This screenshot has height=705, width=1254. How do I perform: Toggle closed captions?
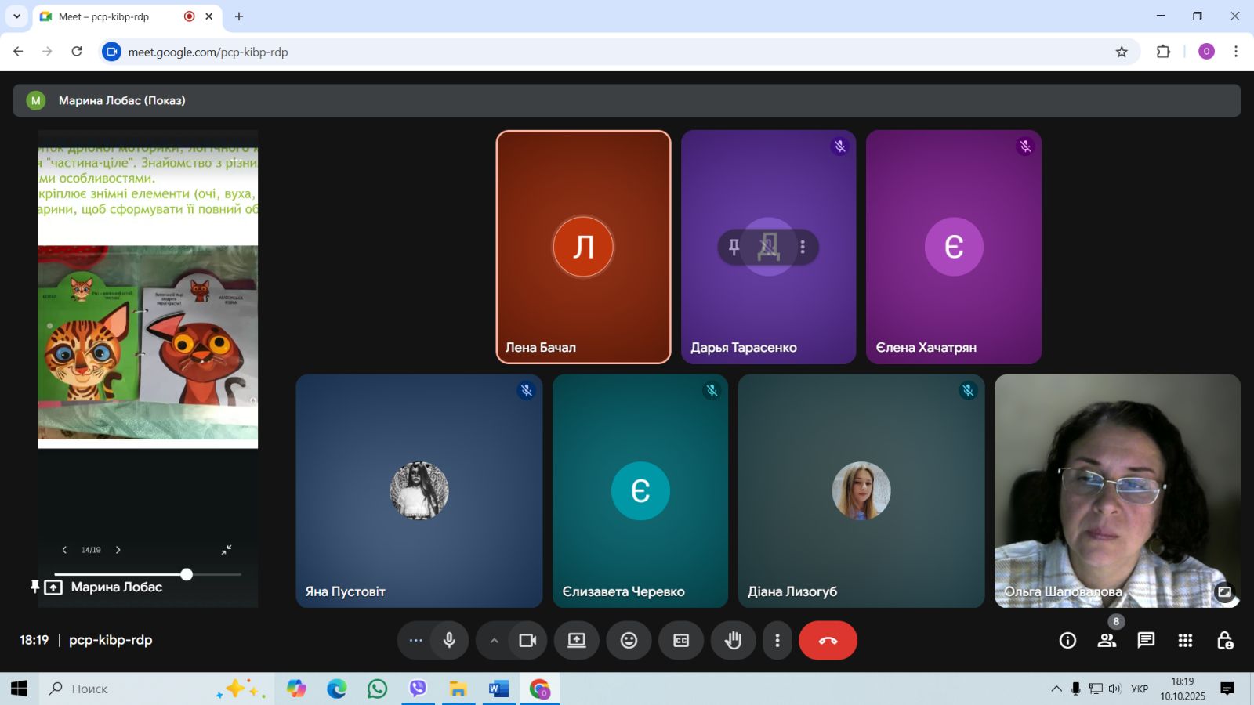click(681, 641)
